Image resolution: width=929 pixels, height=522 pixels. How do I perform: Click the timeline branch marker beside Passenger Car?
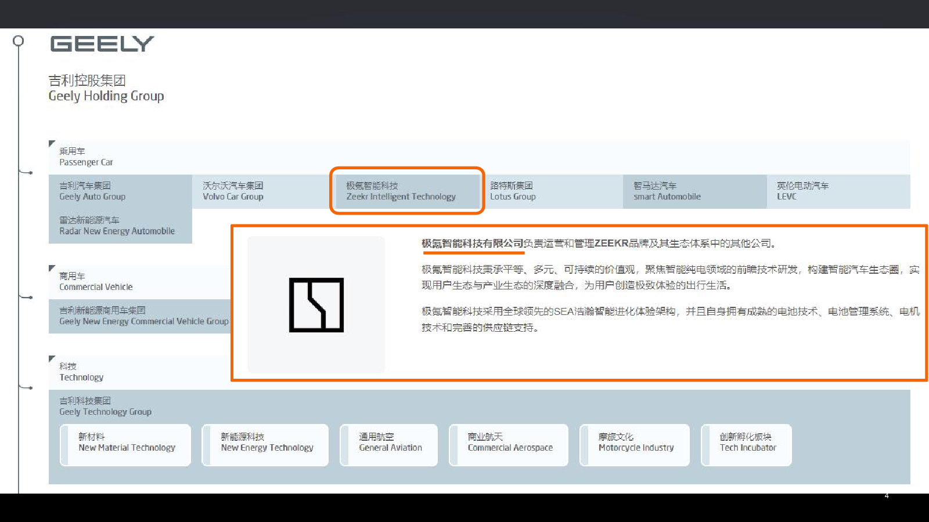tap(26, 172)
